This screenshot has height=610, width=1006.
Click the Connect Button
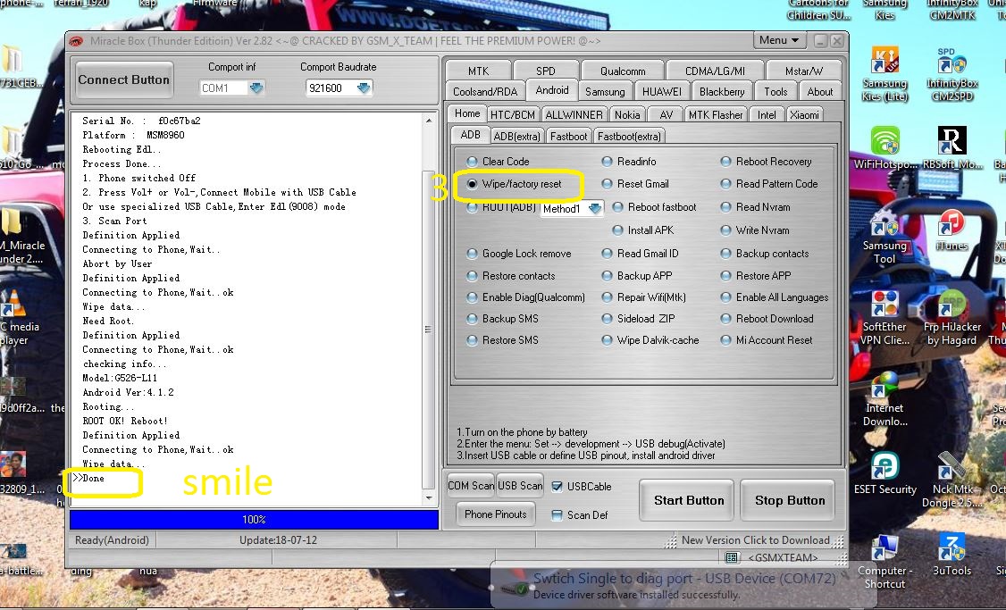pos(124,80)
